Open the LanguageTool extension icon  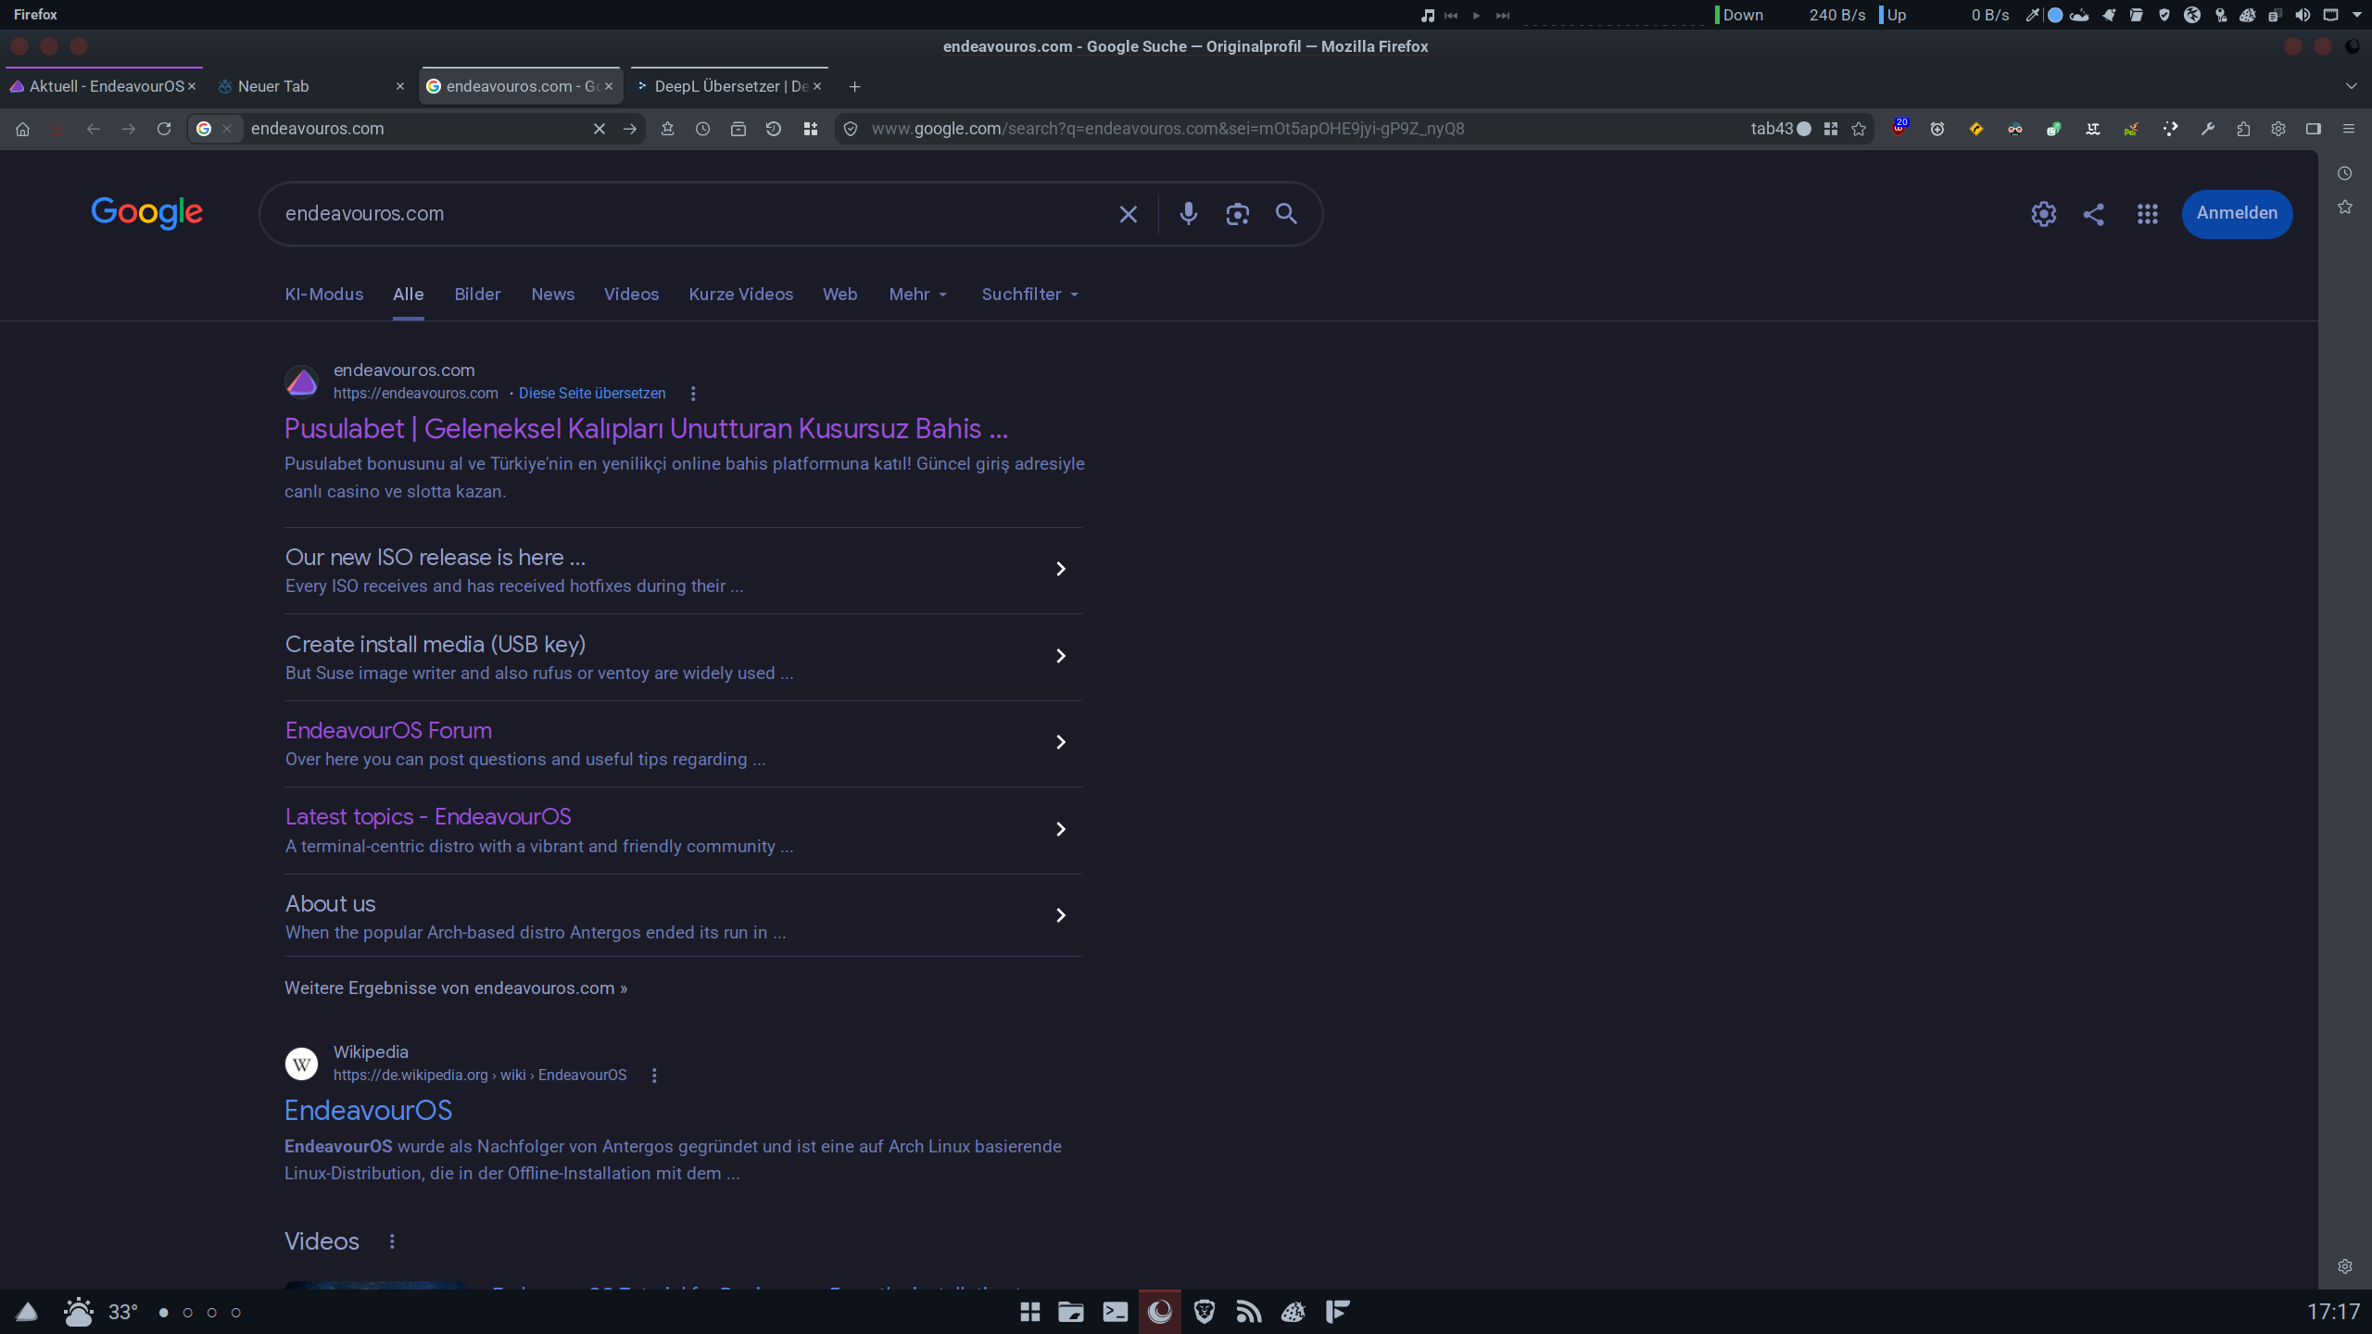2093,129
